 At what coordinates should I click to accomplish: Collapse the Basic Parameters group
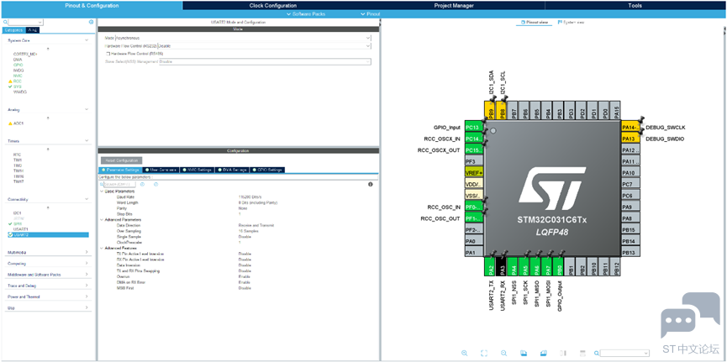point(102,191)
